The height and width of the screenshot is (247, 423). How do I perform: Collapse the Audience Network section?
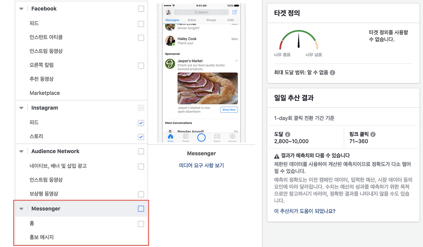pyautogui.click(x=21, y=151)
